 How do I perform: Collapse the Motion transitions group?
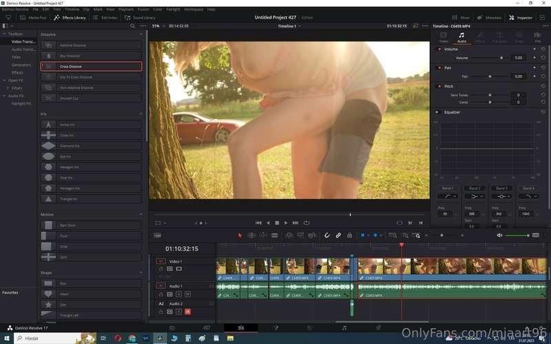pyautogui.click(x=141, y=214)
